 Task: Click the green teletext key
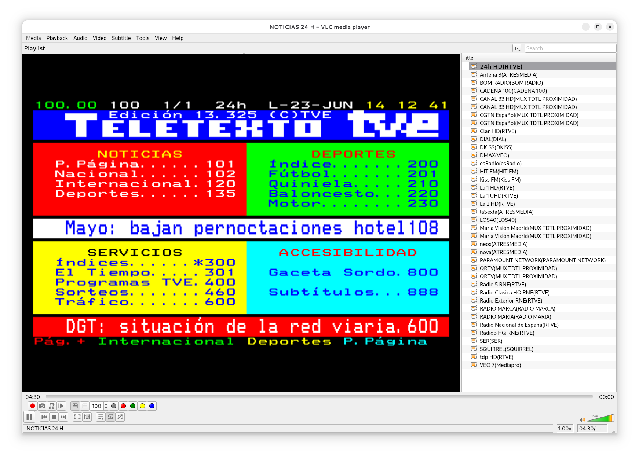133,406
